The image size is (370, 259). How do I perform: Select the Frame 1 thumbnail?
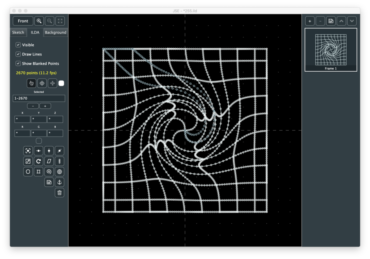click(x=331, y=50)
